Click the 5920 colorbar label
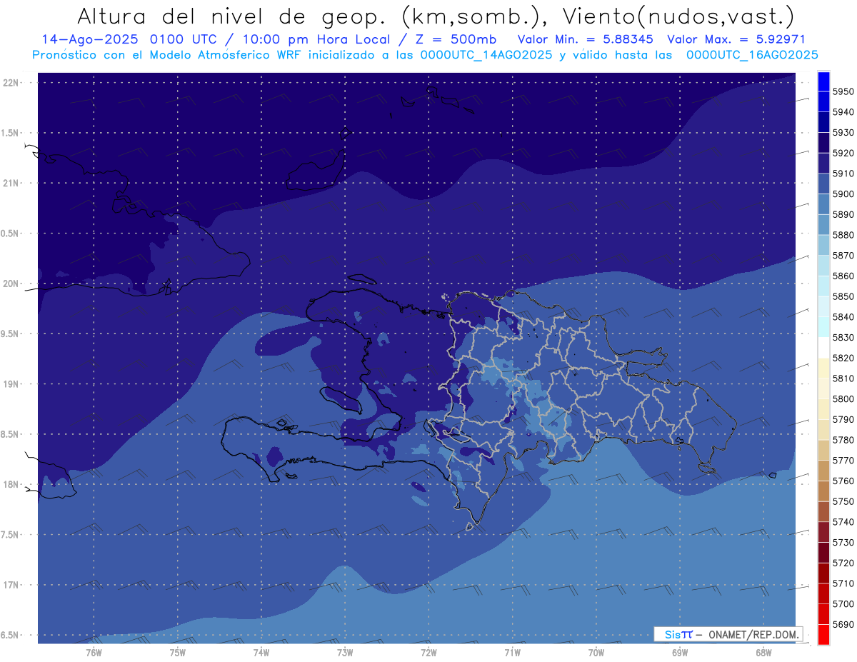 843,153
